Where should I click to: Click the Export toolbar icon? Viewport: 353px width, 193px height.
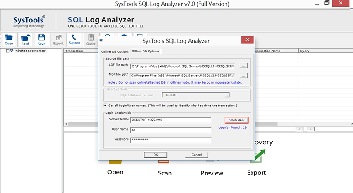58,40
